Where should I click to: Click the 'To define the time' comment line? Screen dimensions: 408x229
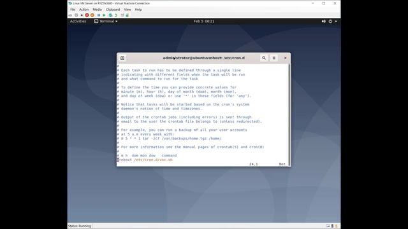click(x=177, y=88)
